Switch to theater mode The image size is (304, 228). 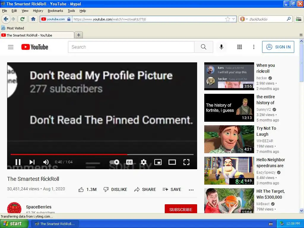coord(172,162)
